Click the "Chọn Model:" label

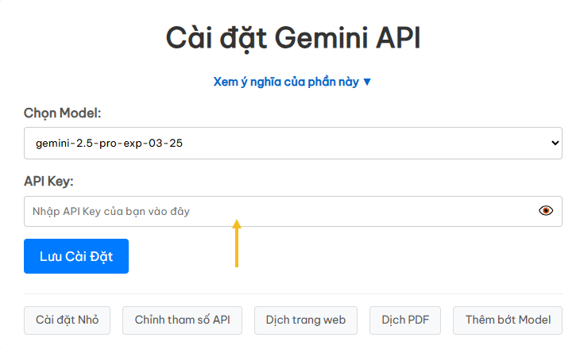point(63,113)
